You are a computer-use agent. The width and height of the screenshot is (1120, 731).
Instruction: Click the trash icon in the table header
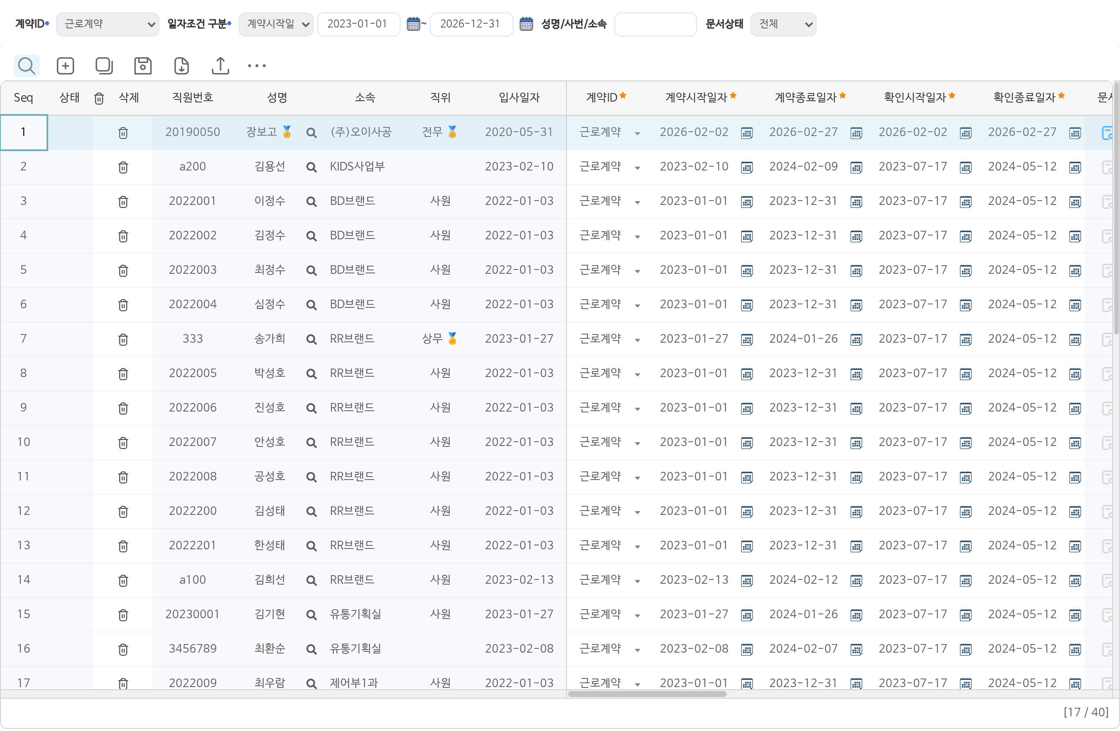(99, 98)
